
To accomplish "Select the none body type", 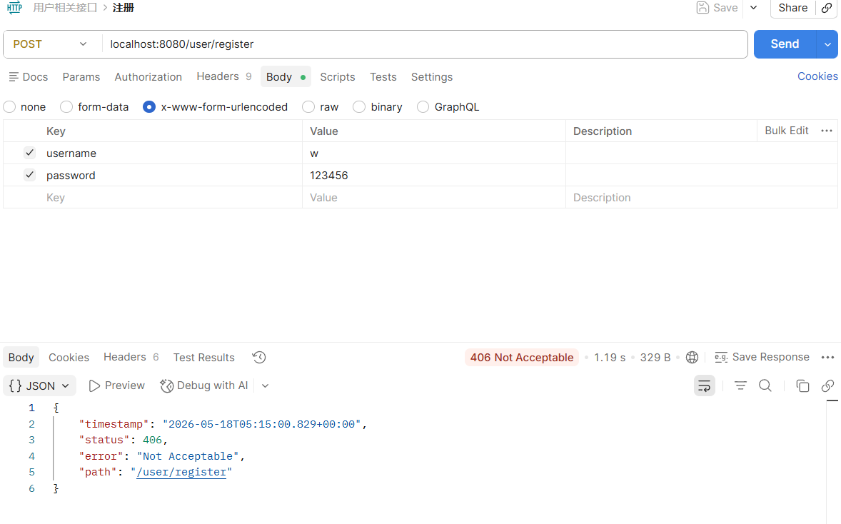I will tap(10, 107).
